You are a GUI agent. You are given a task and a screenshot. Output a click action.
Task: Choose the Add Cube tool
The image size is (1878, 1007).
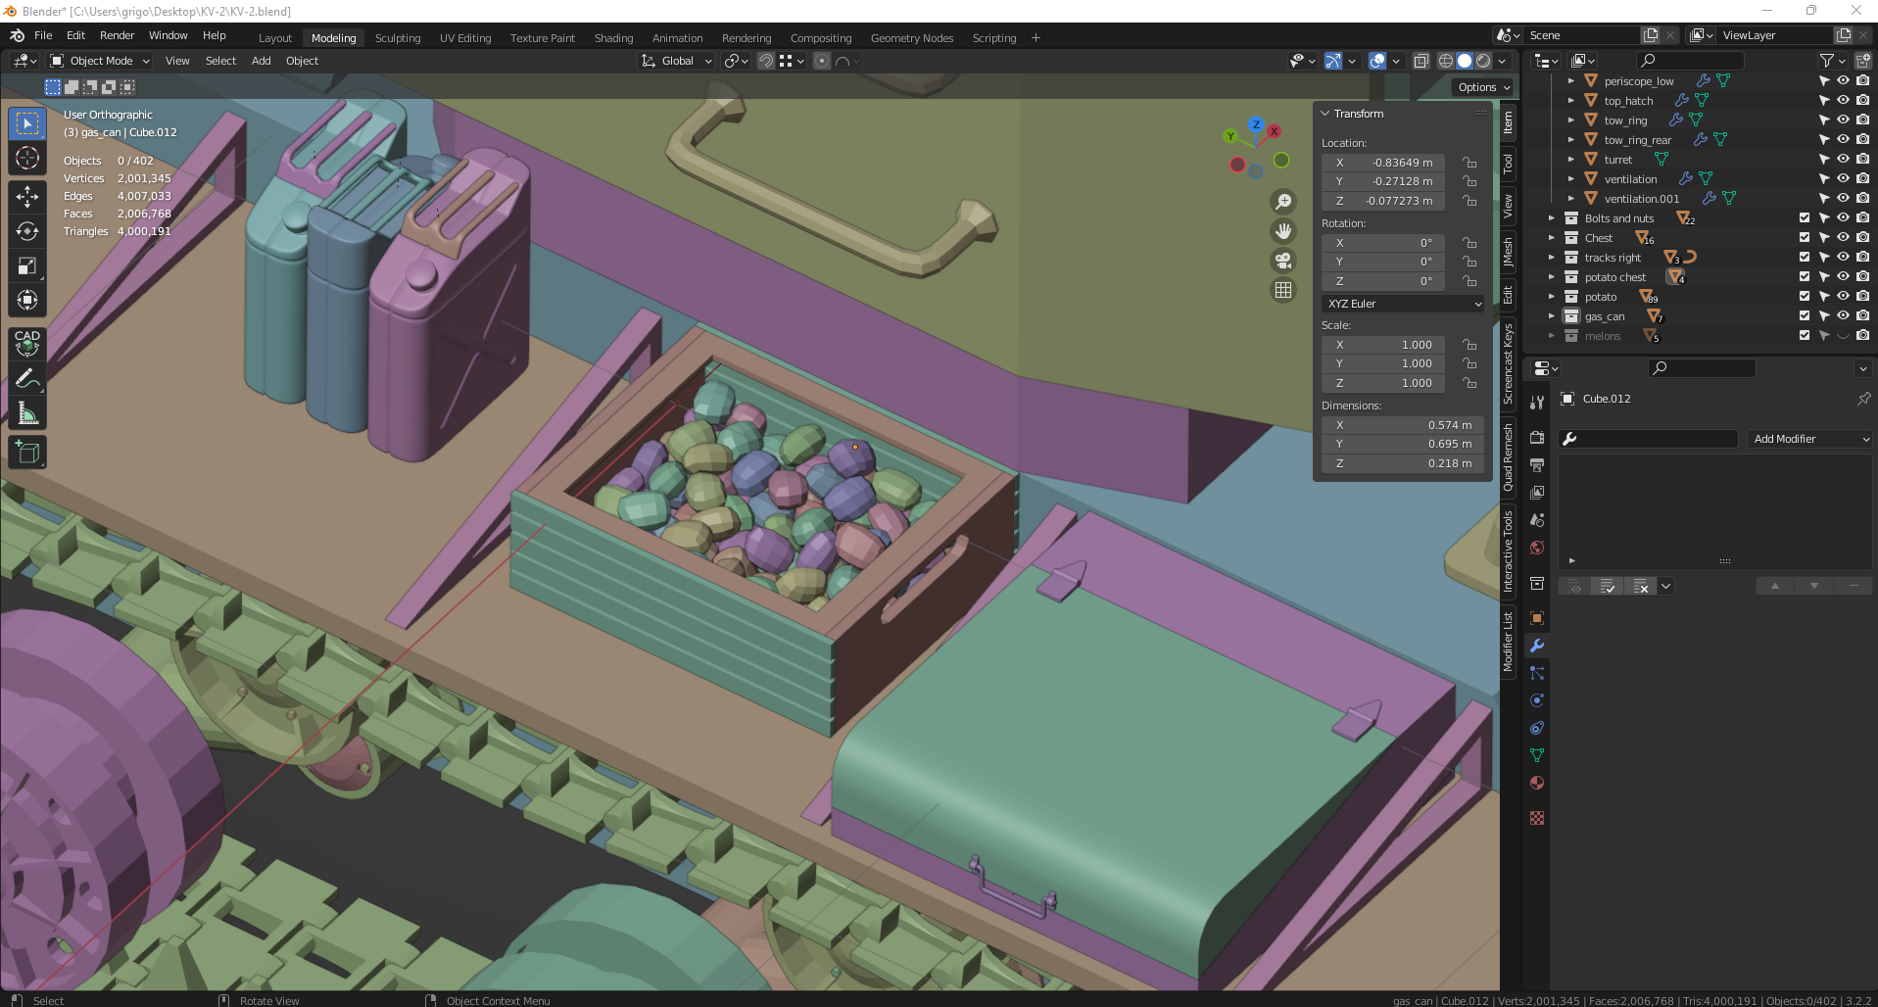click(x=27, y=452)
